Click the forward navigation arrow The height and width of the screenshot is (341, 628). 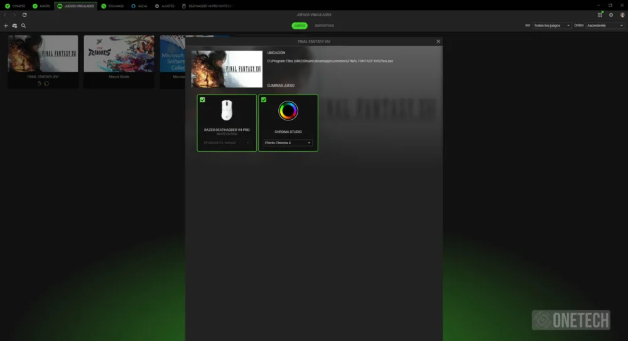pyautogui.click(x=14, y=15)
